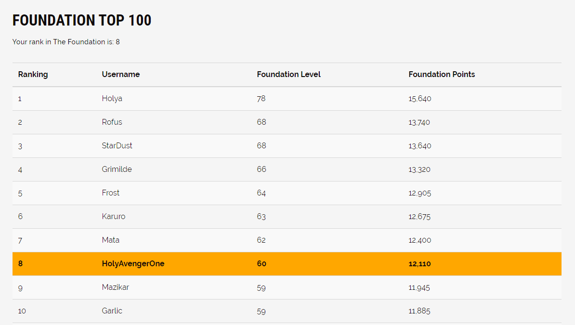Open the Mata player entry
575x325 pixels.
[x=287, y=240]
